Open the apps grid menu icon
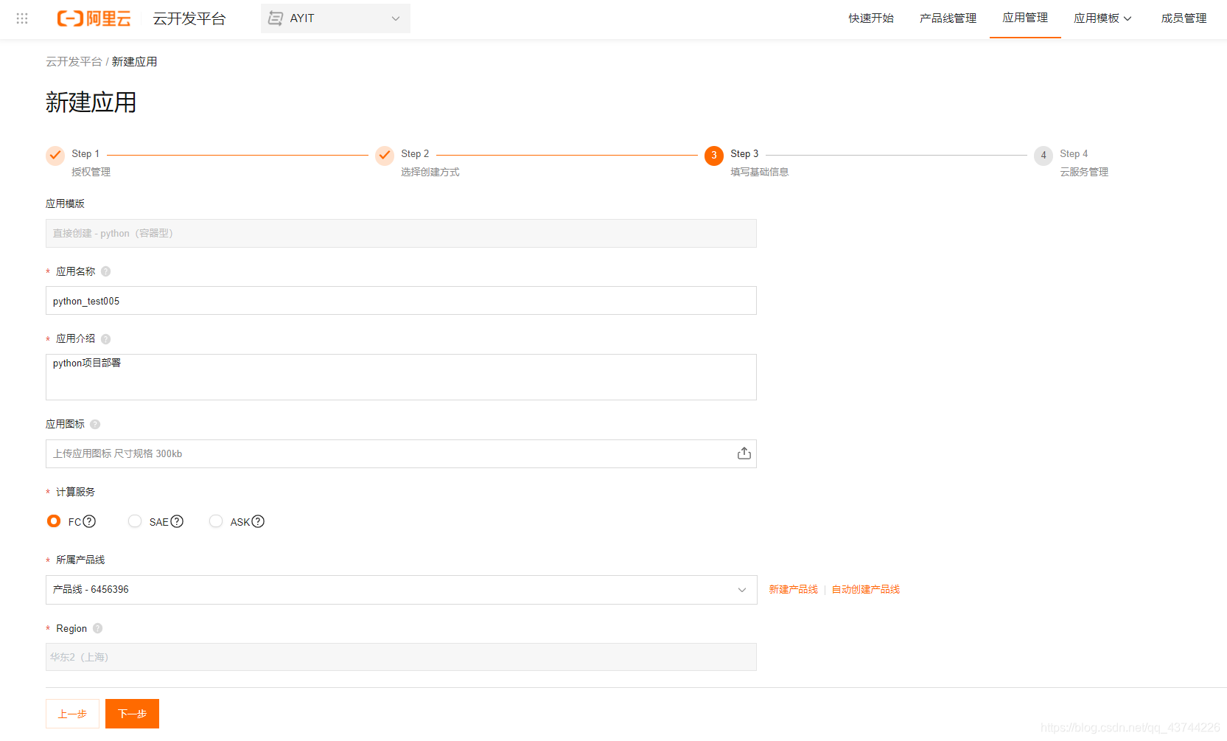The image size is (1227, 741). click(22, 18)
